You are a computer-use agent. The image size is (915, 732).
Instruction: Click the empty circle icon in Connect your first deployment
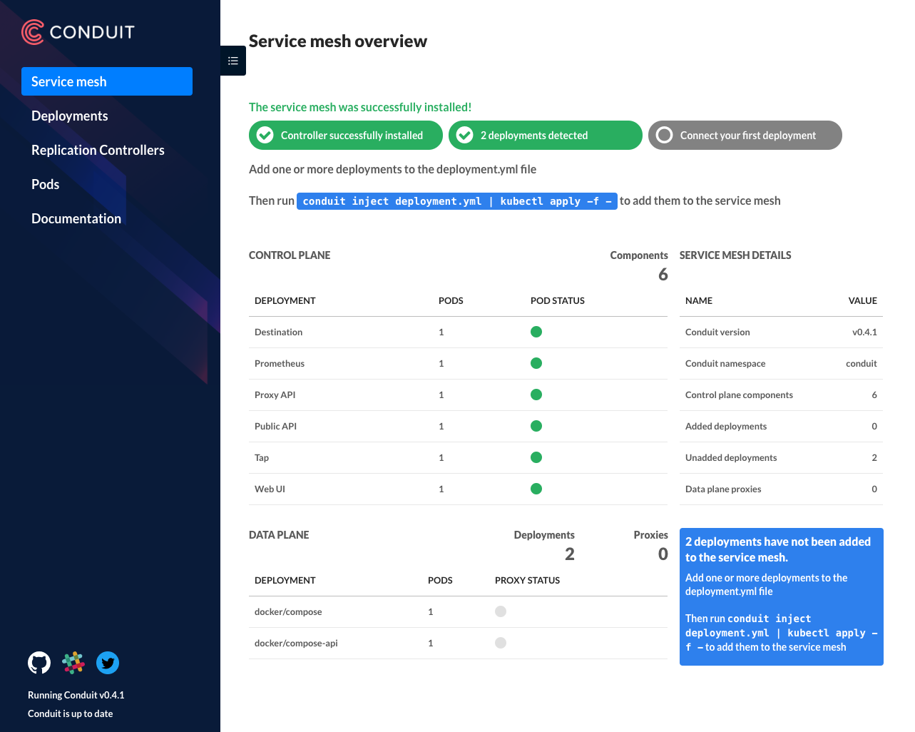pos(665,135)
